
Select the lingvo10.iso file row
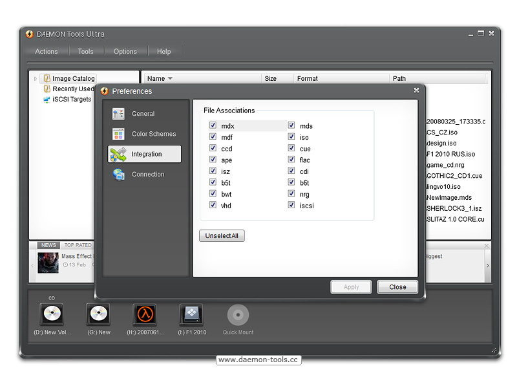pos(443,187)
